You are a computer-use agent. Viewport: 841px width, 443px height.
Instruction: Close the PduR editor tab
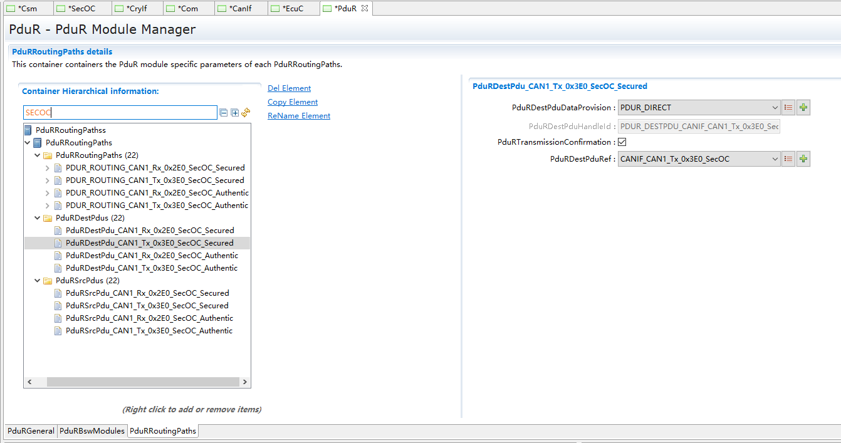pos(365,8)
